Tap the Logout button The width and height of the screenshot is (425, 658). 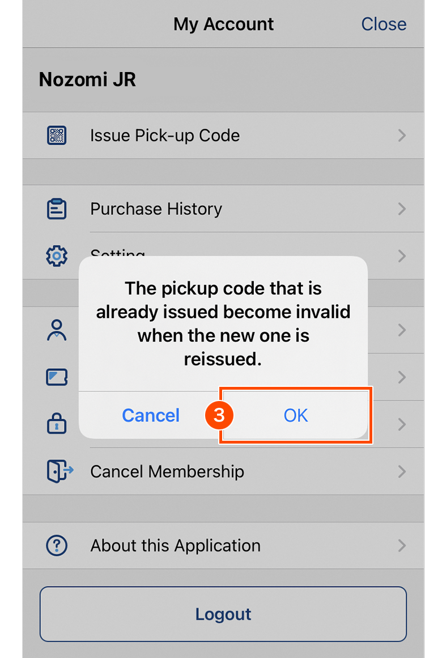tap(223, 614)
